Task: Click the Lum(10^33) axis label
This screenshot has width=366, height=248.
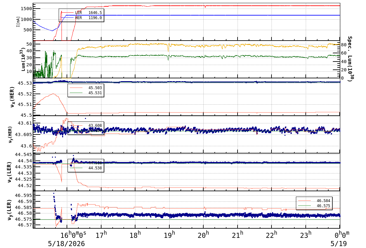Action: 23,60
